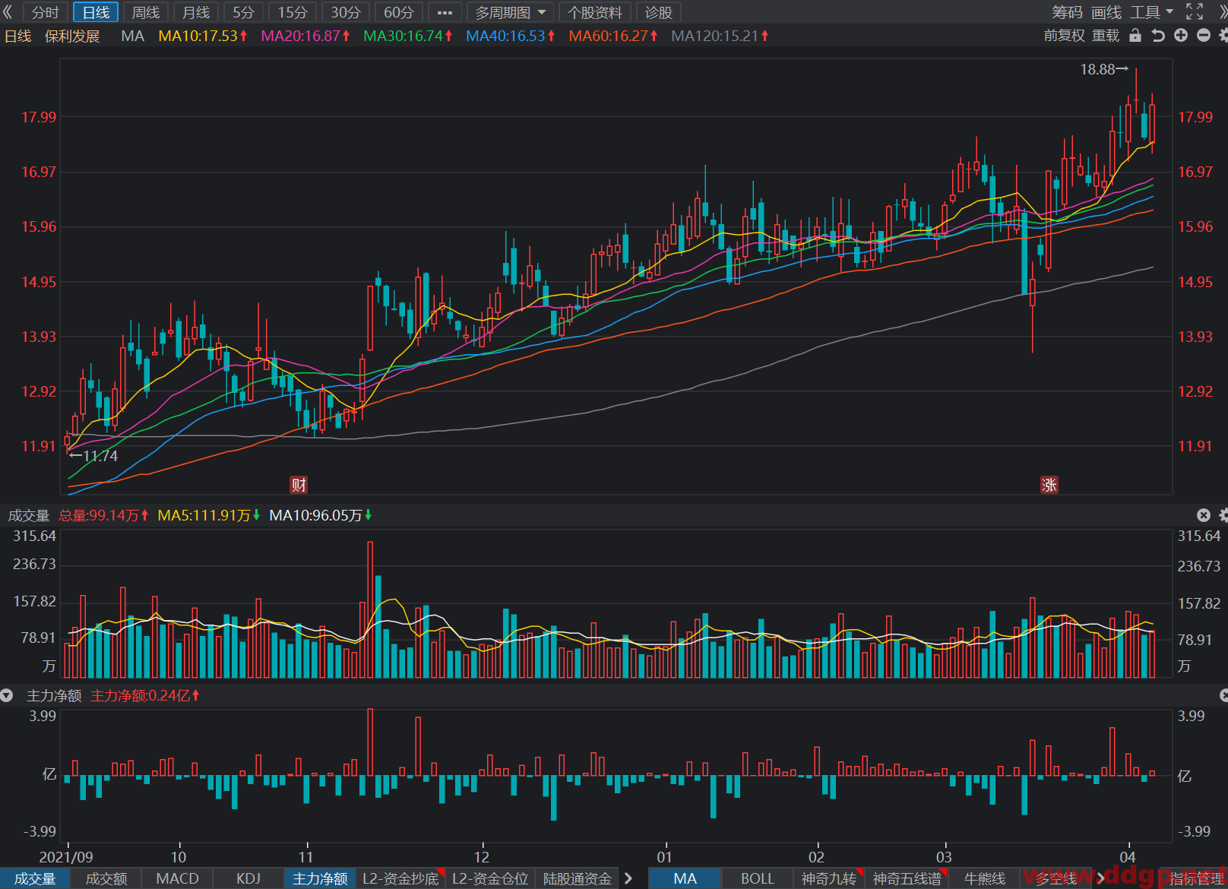Toggle fullscreen chart with expand-arrows icon
The height and width of the screenshot is (889, 1228).
pyautogui.click(x=1195, y=11)
